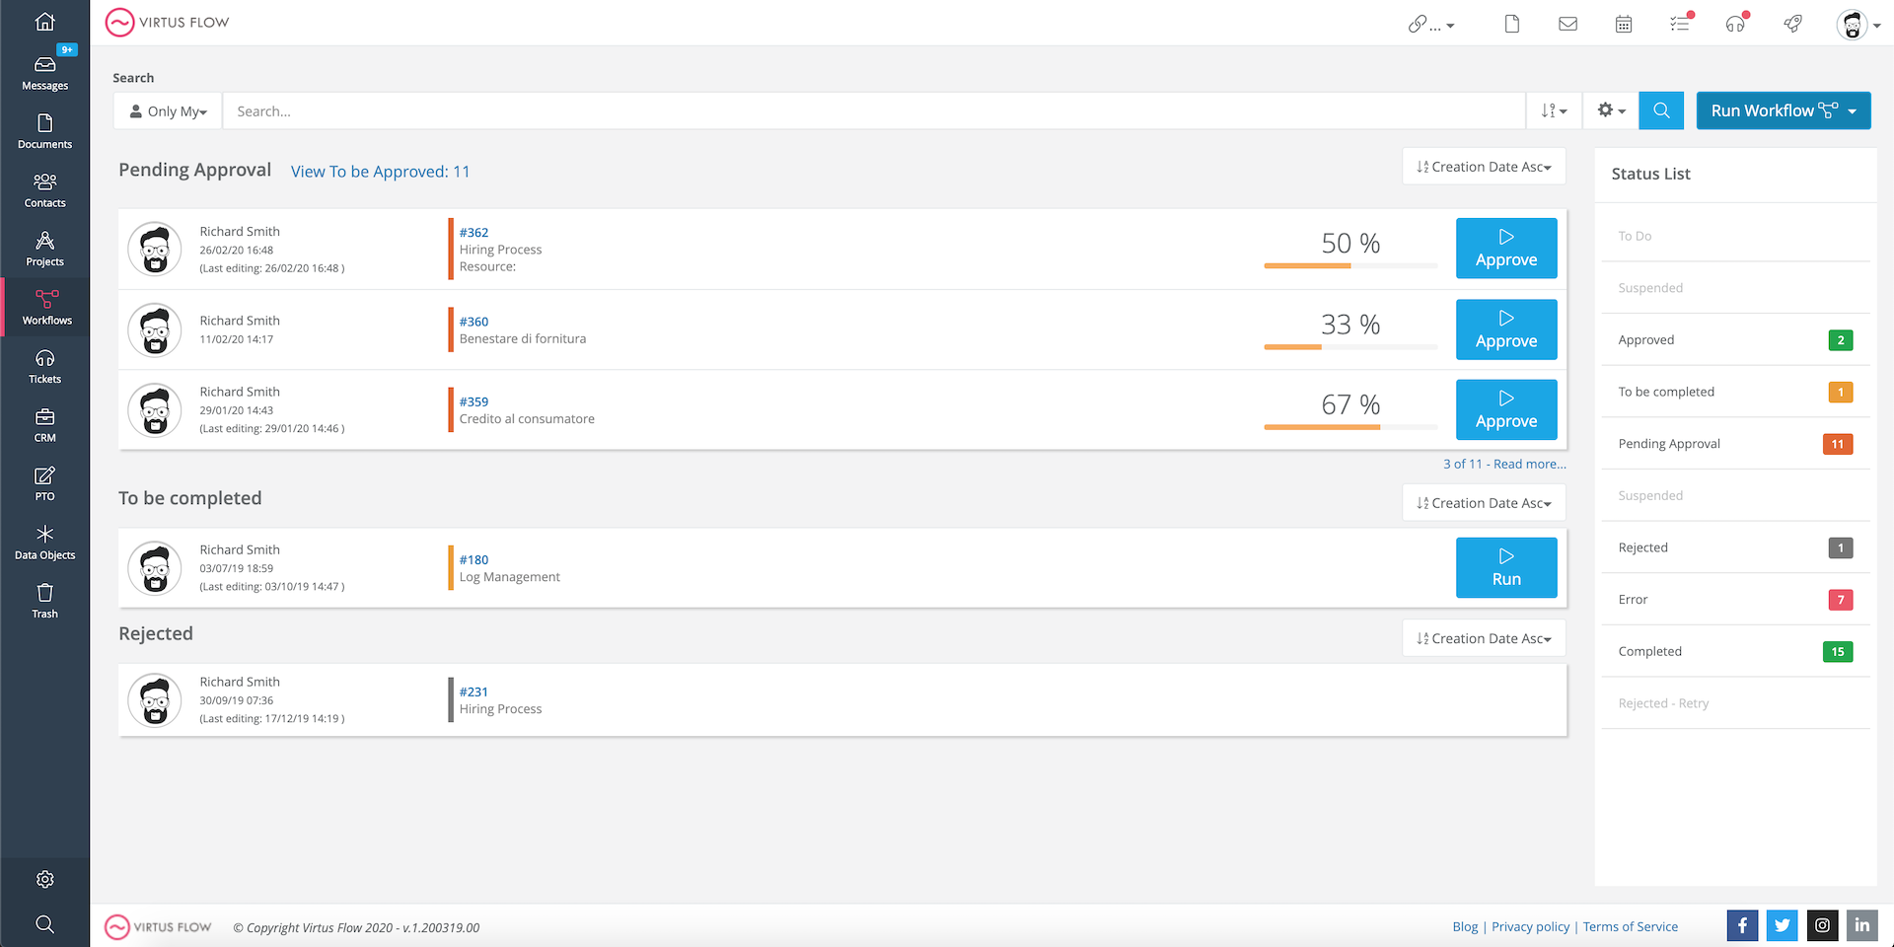Open the Run Workflow dropdown button
Image resolution: width=1894 pixels, height=947 pixels.
1784,110
